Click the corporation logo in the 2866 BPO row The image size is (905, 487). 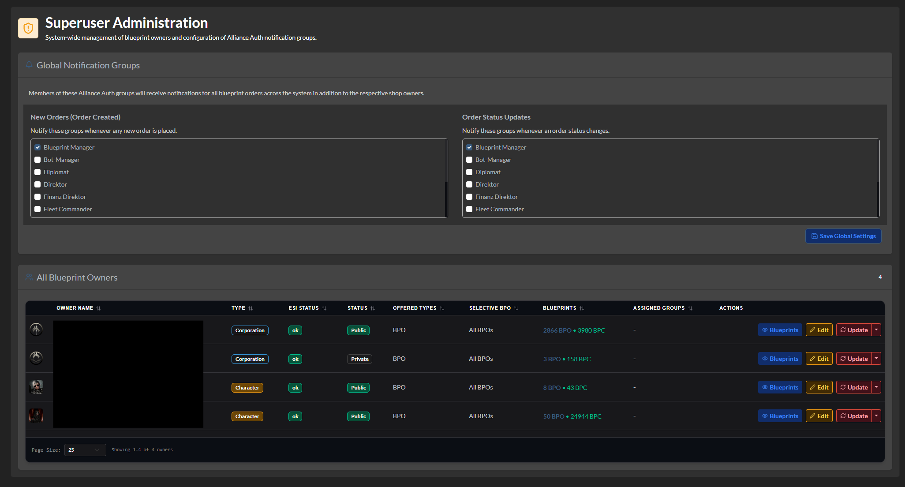[36, 330]
